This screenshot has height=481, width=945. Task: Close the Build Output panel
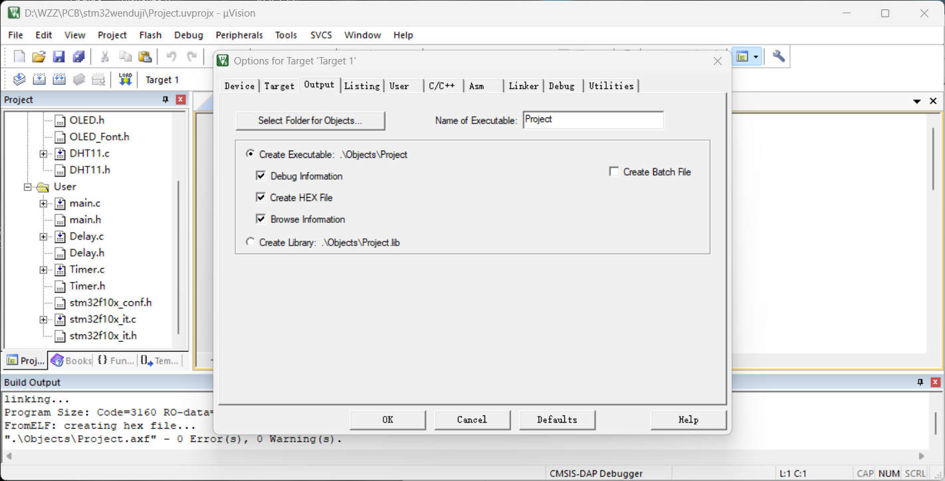click(936, 382)
